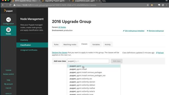Choose puppet_agent::install suggestion
Viewport: 169px width, 95px height.
[x=94, y=69]
